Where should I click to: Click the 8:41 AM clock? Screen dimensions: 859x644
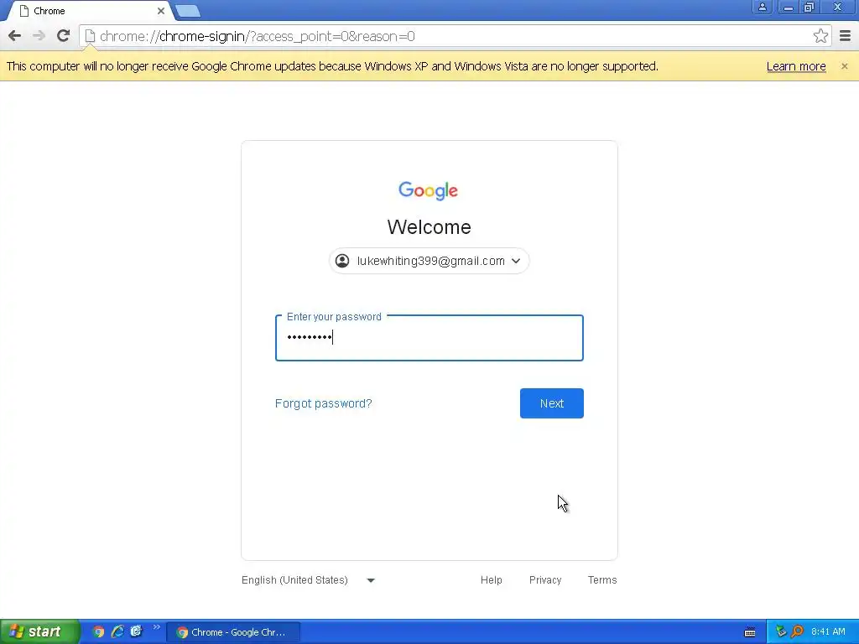click(828, 632)
